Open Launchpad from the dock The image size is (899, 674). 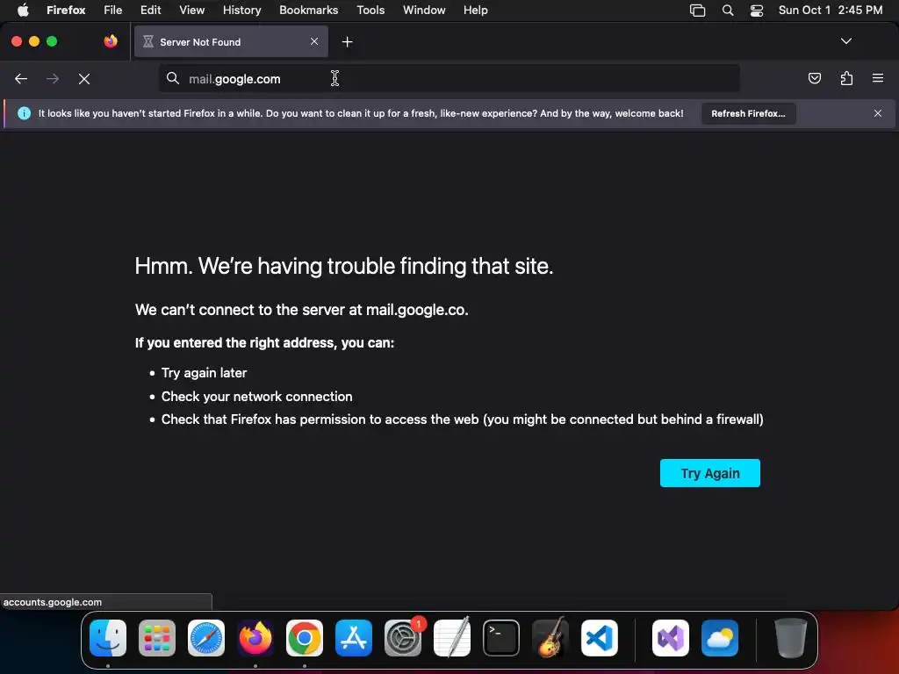coord(157,638)
